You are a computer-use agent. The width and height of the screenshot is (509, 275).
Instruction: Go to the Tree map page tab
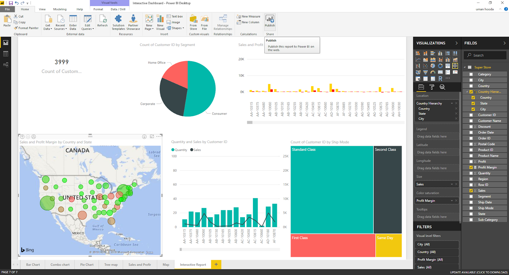tap(111, 265)
